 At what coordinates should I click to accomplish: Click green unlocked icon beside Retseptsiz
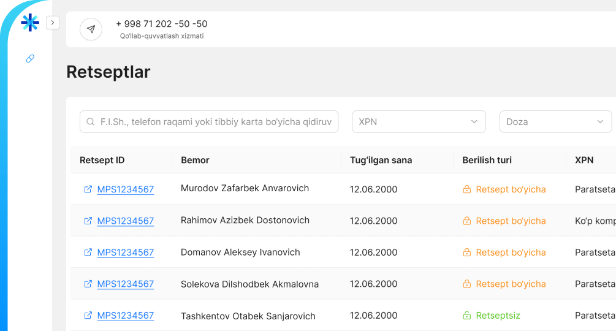tap(467, 315)
